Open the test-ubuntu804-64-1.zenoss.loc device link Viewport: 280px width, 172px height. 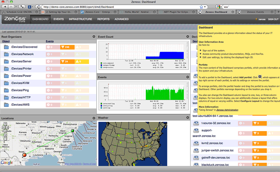click(213, 116)
